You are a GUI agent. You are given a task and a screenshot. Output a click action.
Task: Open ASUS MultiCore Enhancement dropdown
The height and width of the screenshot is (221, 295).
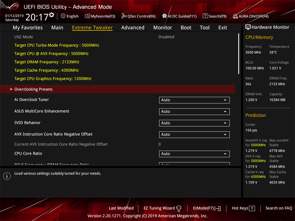(x=194, y=111)
